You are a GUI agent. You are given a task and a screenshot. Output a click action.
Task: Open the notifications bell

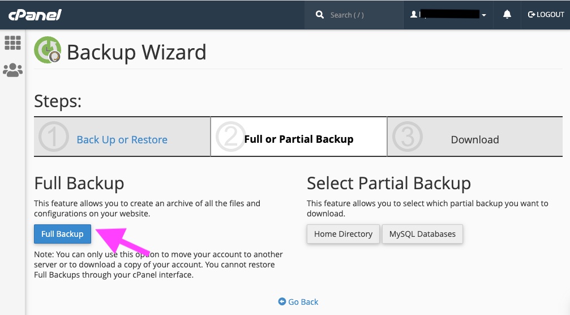tap(507, 15)
